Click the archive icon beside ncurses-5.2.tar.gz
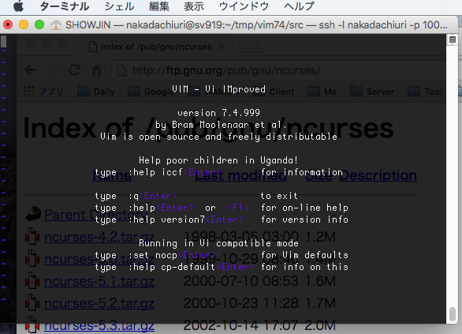 (32, 302)
